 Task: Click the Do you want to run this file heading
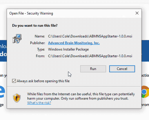tap(35, 26)
